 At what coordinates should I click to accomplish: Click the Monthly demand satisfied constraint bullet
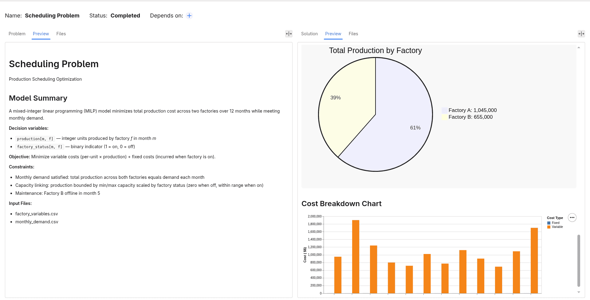pos(110,177)
